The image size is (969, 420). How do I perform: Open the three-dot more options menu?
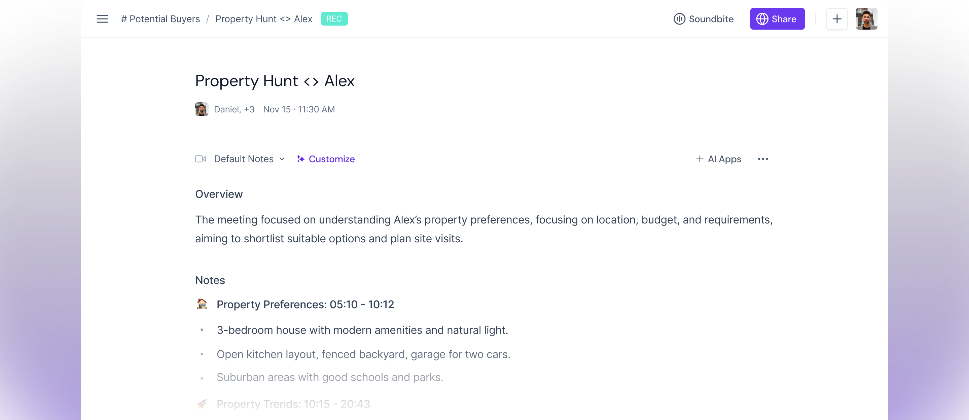[762, 159]
